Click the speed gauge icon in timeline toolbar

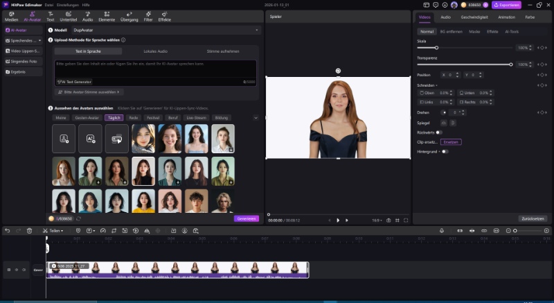102,230
